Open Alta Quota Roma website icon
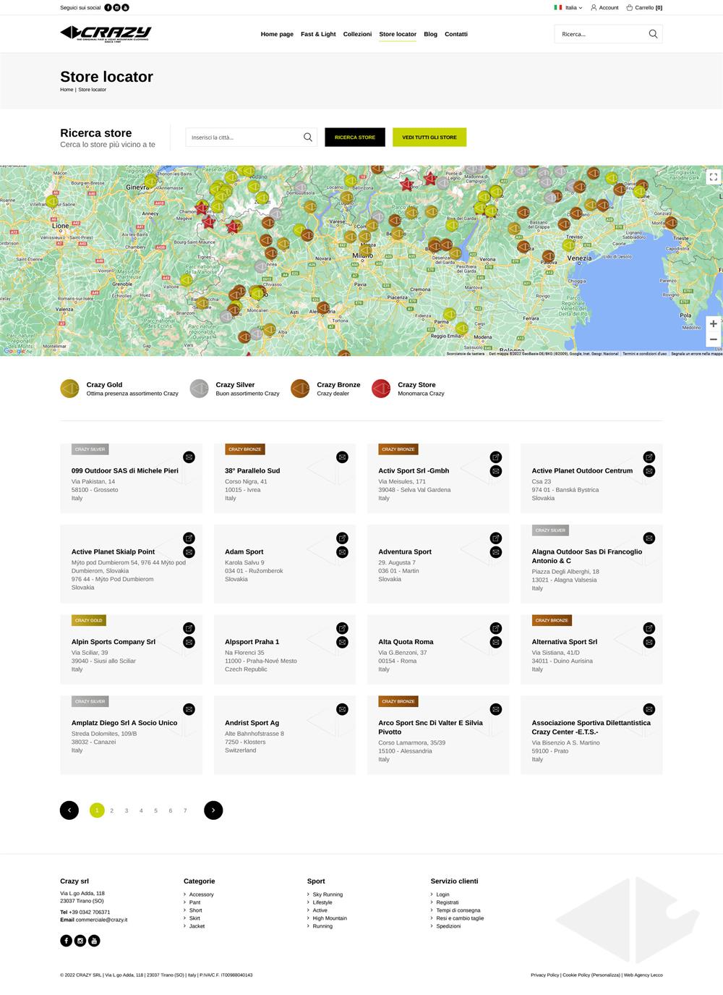The image size is (723, 995). (495, 628)
